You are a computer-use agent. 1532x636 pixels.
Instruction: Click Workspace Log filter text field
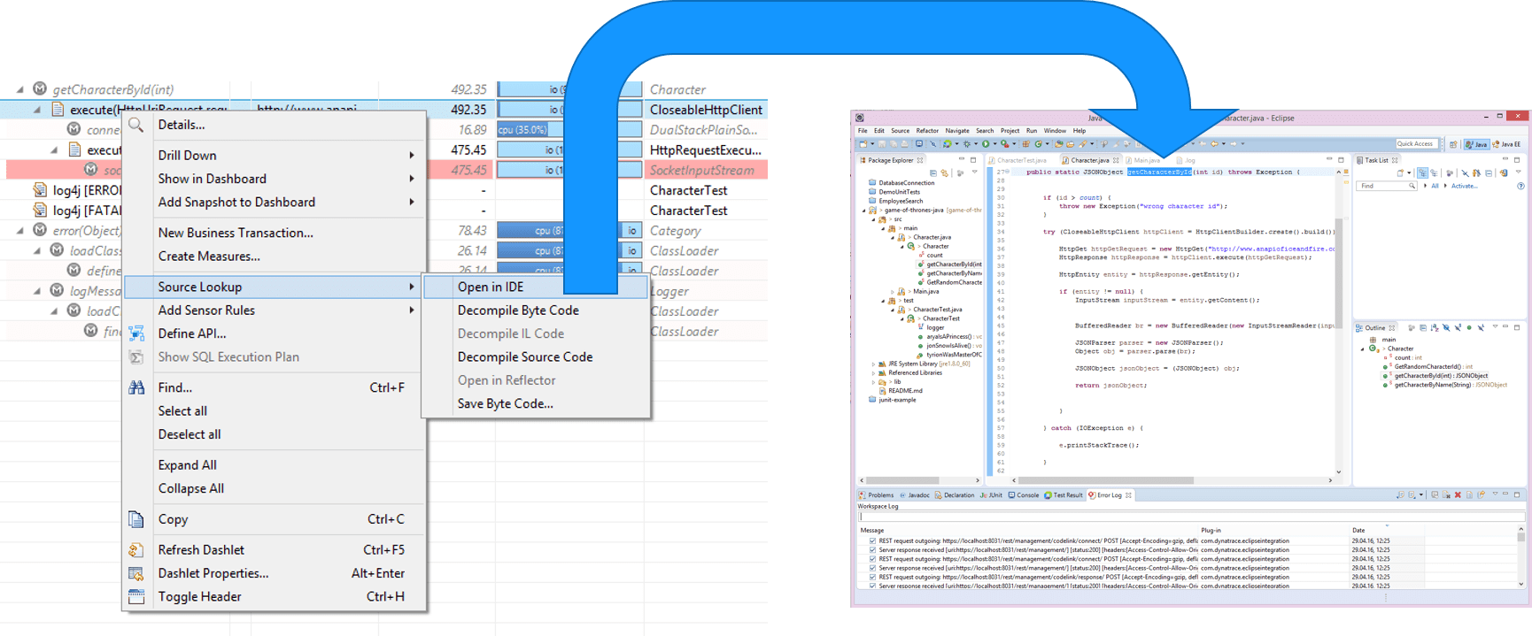tap(1192, 517)
